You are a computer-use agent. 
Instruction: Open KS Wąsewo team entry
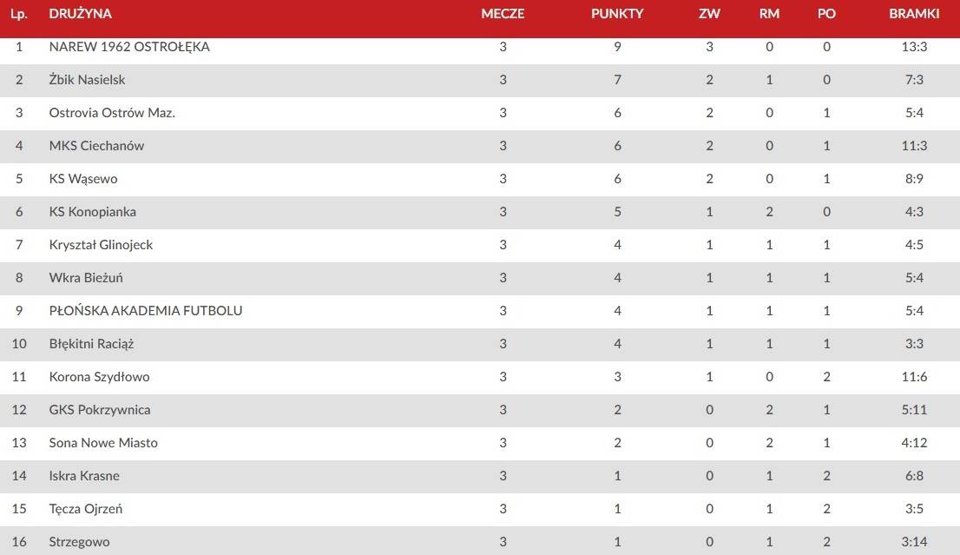click(480, 179)
